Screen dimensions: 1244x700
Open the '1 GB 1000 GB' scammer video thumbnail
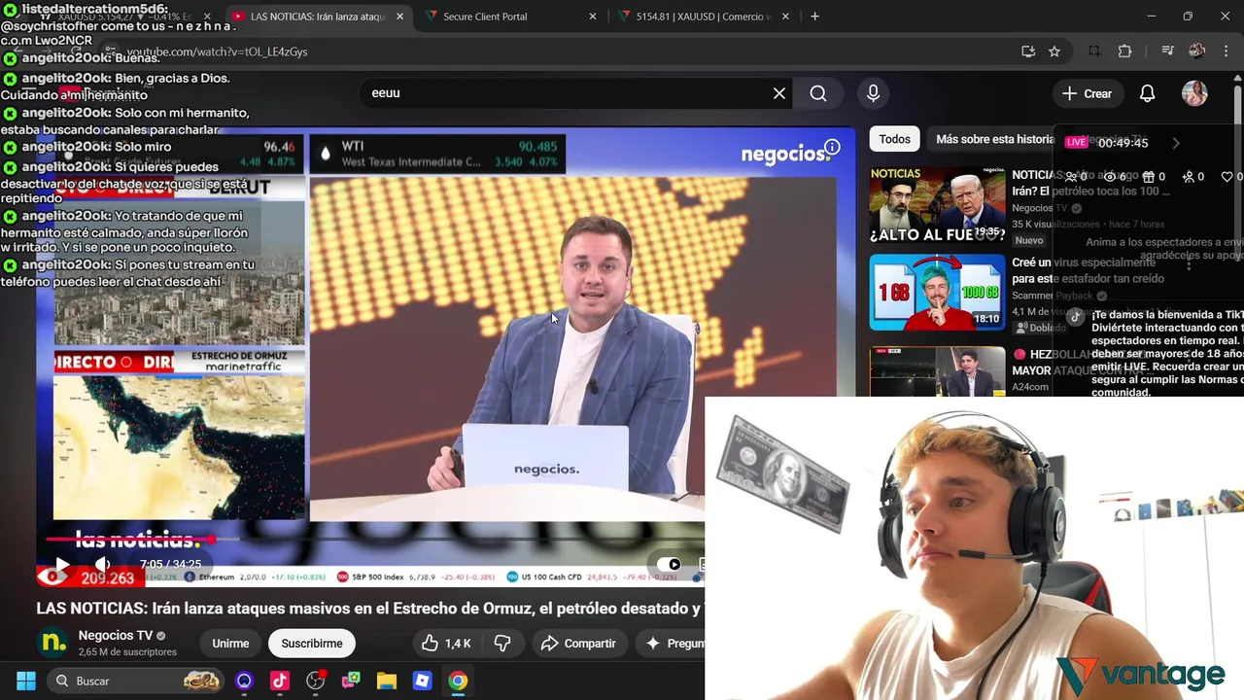click(x=937, y=293)
